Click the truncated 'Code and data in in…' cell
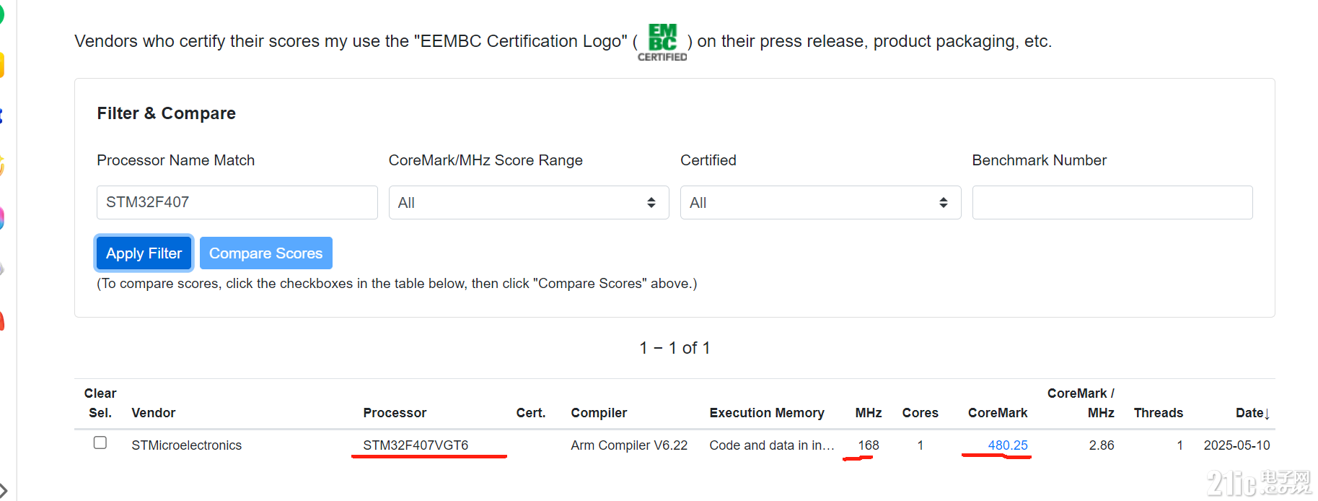This screenshot has height=501, width=1318. (x=772, y=445)
